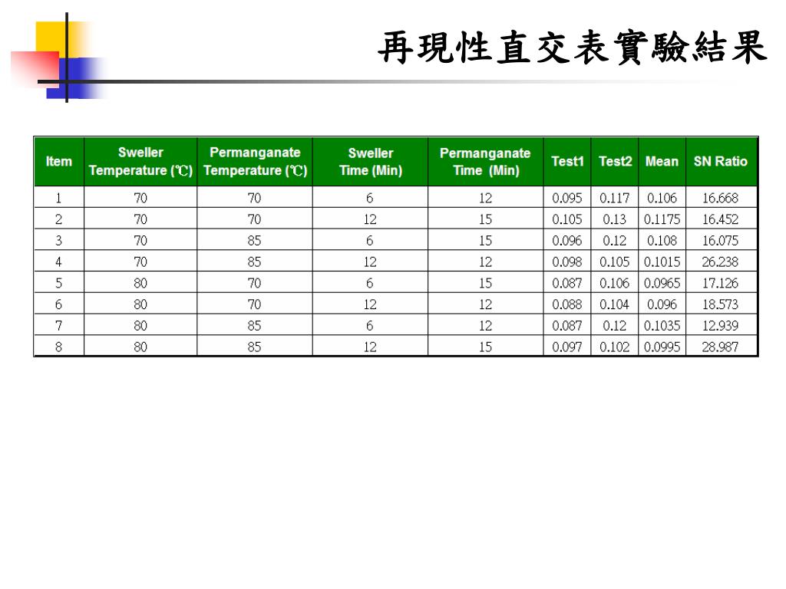
Task: Select the Item column header
Action: [x=59, y=161]
